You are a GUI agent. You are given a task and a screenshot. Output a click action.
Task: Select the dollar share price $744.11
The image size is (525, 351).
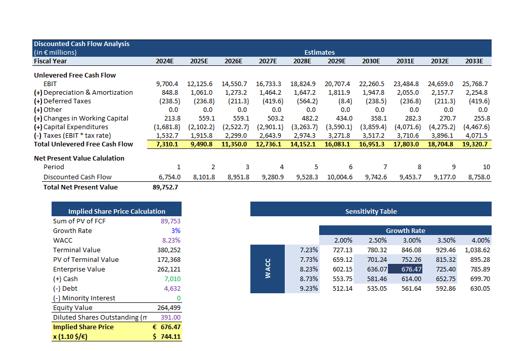pos(167,337)
